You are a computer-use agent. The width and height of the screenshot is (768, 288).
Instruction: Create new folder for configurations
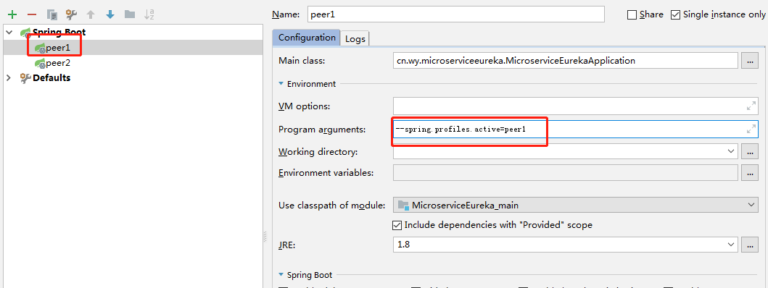click(130, 14)
